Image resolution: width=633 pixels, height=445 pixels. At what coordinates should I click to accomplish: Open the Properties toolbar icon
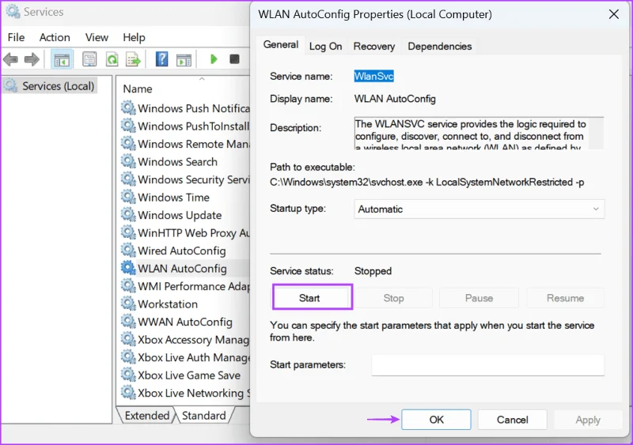89,60
